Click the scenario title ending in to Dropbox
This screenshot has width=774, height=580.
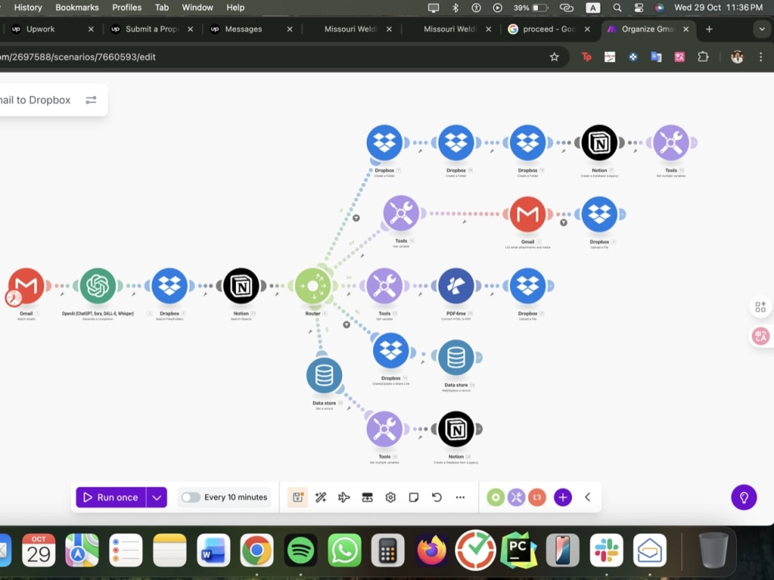click(35, 100)
